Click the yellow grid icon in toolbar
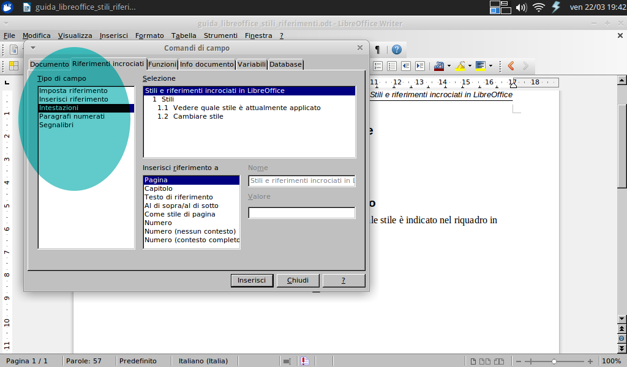The image size is (627, 367). click(13, 66)
